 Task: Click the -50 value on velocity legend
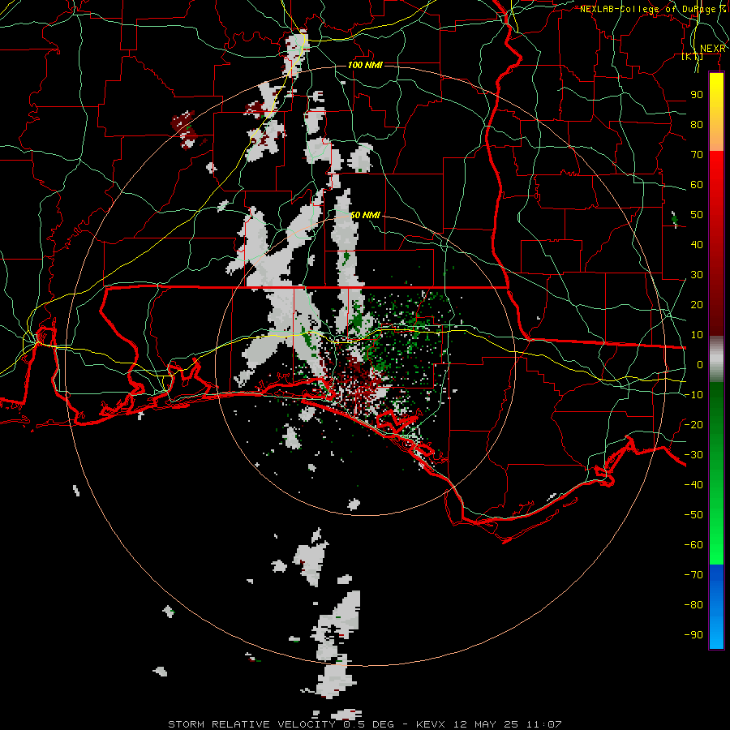click(x=693, y=514)
